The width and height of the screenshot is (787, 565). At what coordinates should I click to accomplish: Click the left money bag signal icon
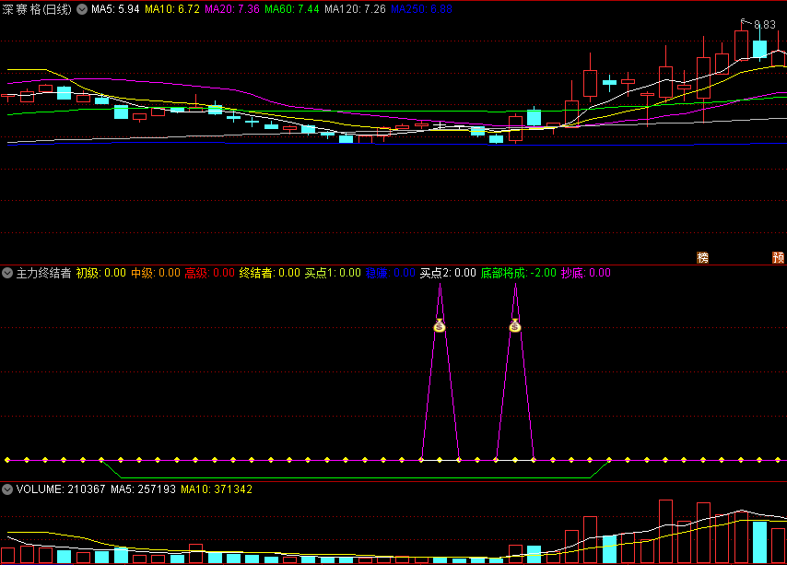[x=440, y=325]
